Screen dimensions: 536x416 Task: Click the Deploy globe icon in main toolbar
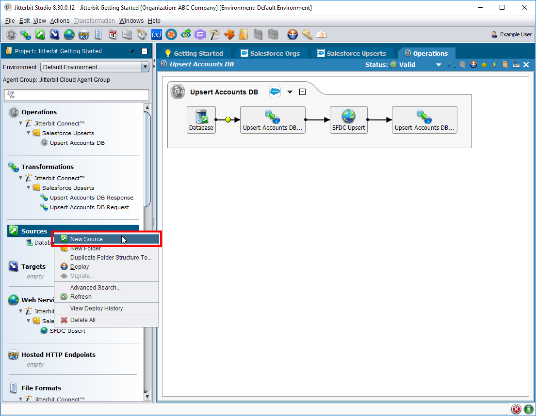(292, 34)
